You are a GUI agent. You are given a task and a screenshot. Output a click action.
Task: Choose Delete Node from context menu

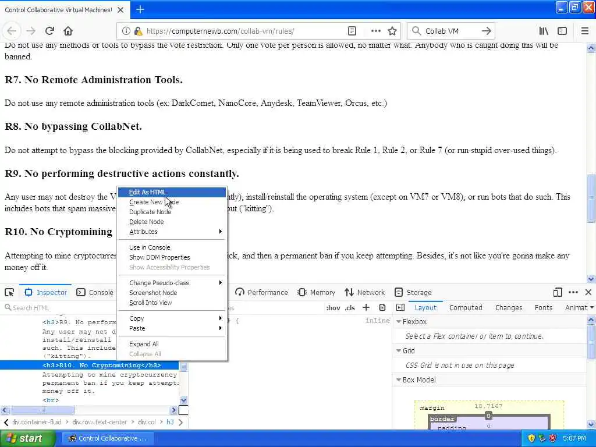click(x=172, y=222)
